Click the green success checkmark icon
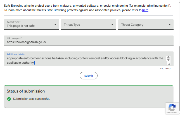 pos(9,99)
